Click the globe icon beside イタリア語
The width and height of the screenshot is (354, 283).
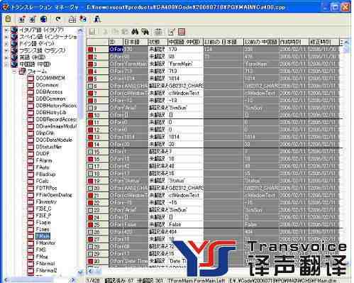(x=14, y=30)
